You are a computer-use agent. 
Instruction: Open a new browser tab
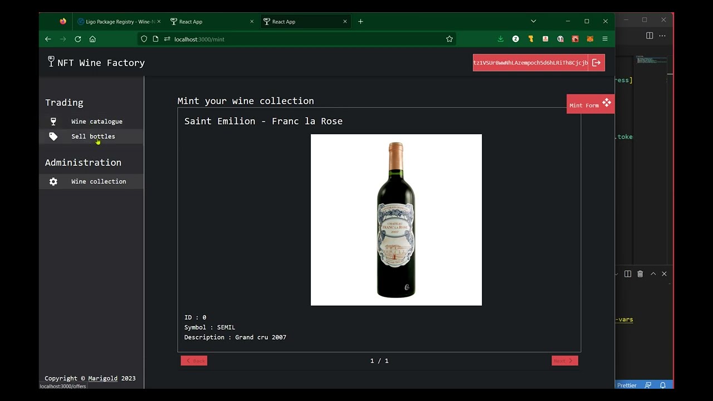[360, 21]
